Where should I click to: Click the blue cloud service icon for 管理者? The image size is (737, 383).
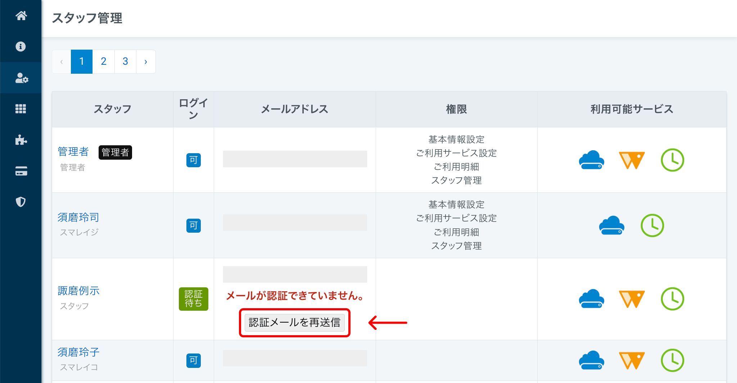click(x=591, y=160)
